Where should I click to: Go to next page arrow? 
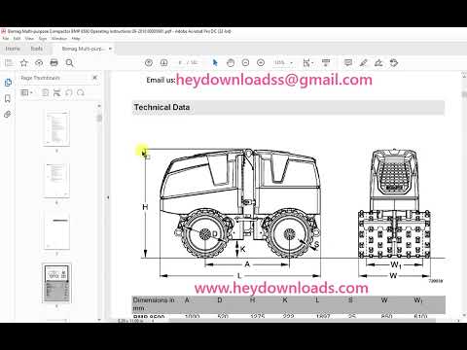click(163, 63)
